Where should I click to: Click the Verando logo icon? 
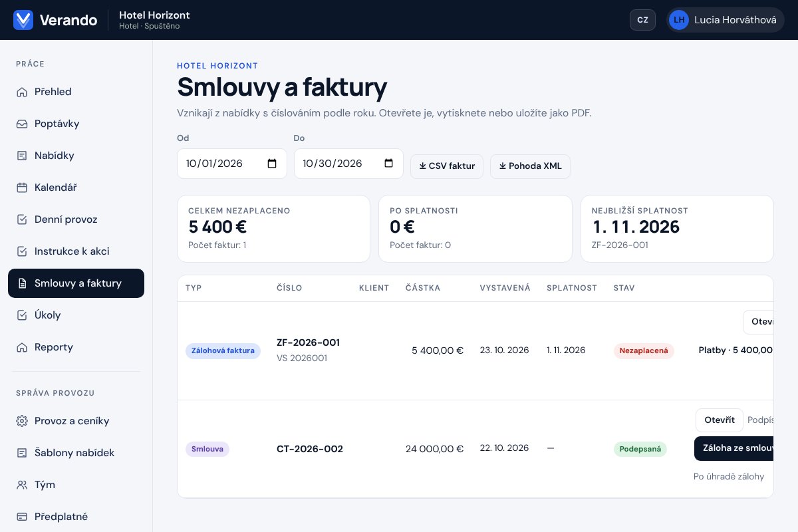point(23,20)
